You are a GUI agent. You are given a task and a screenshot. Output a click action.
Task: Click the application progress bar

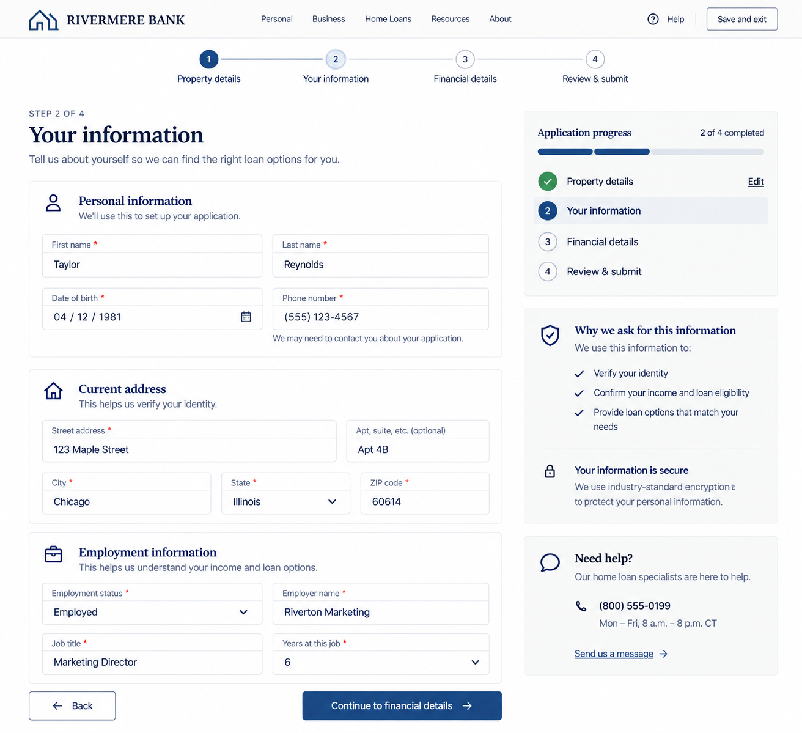(x=651, y=152)
